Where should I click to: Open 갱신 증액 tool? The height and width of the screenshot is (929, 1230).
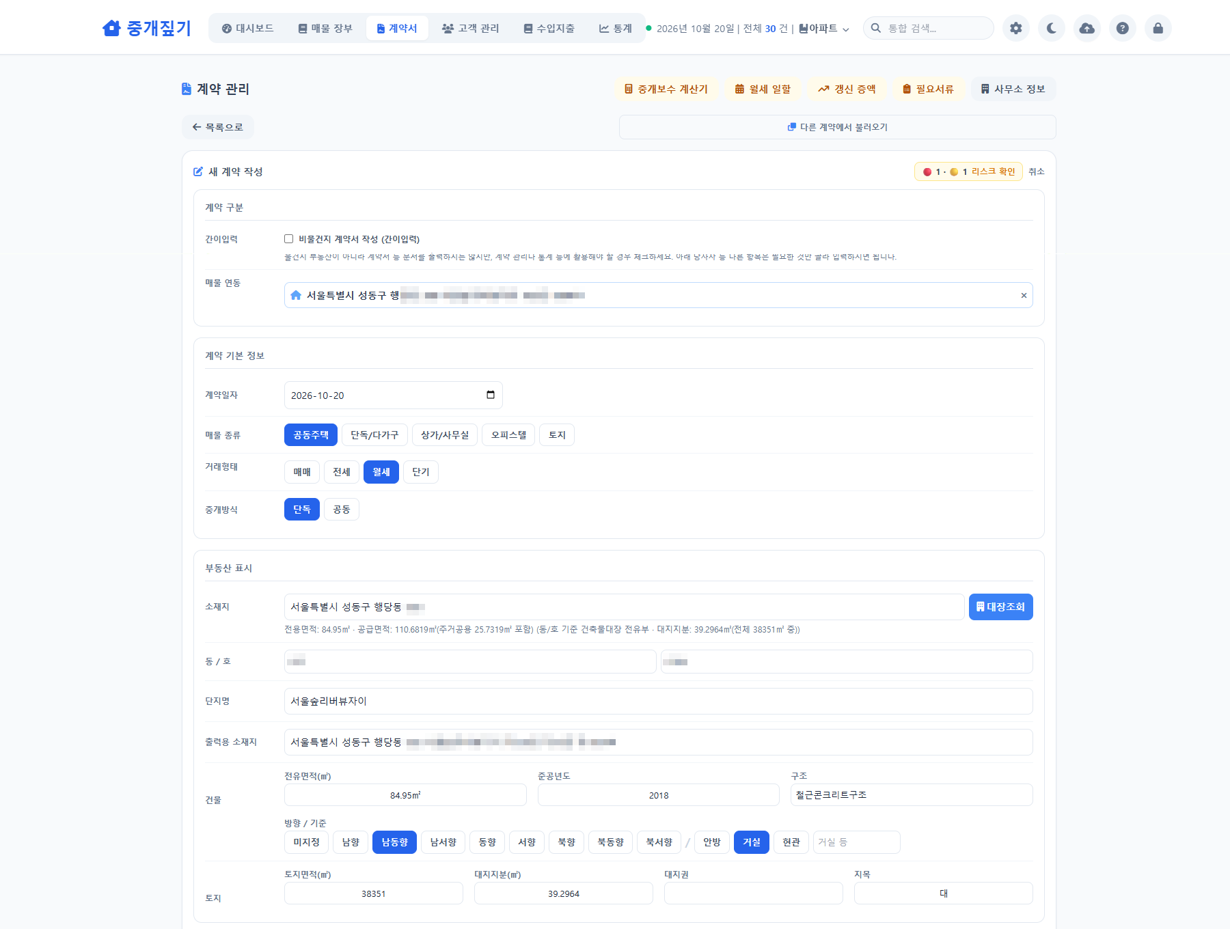[x=847, y=89]
